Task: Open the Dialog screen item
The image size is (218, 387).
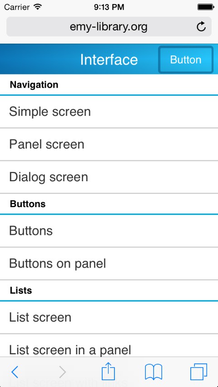Action: 109,177
